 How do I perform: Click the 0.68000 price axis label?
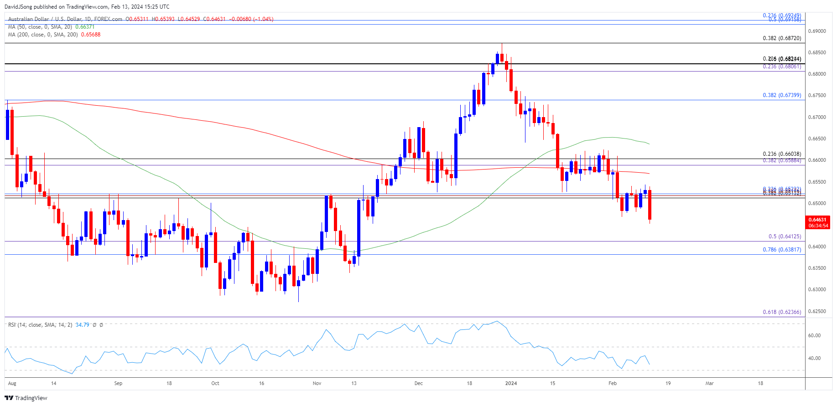pos(817,74)
